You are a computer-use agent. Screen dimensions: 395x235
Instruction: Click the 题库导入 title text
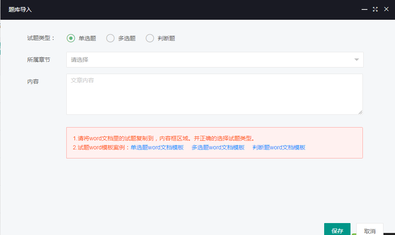pyautogui.click(x=20, y=9)
